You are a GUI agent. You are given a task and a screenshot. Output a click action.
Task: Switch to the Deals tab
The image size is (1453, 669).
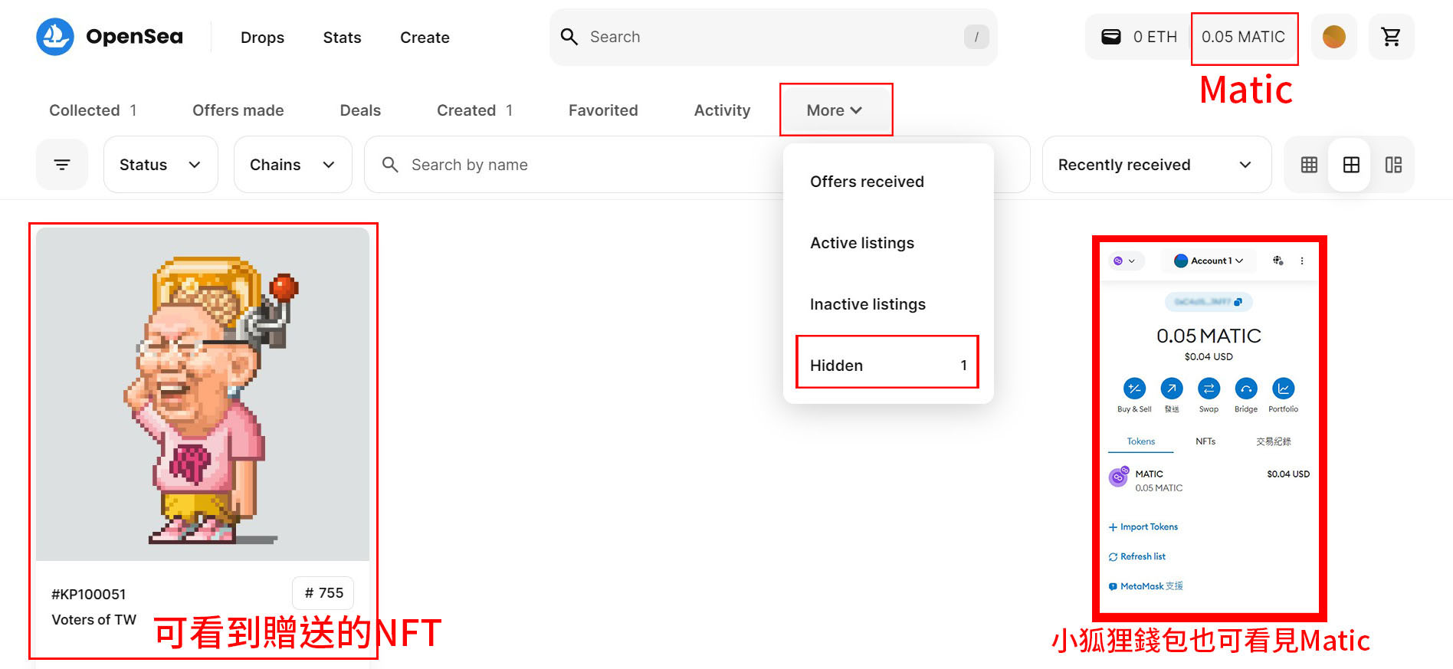click(360, 110)
